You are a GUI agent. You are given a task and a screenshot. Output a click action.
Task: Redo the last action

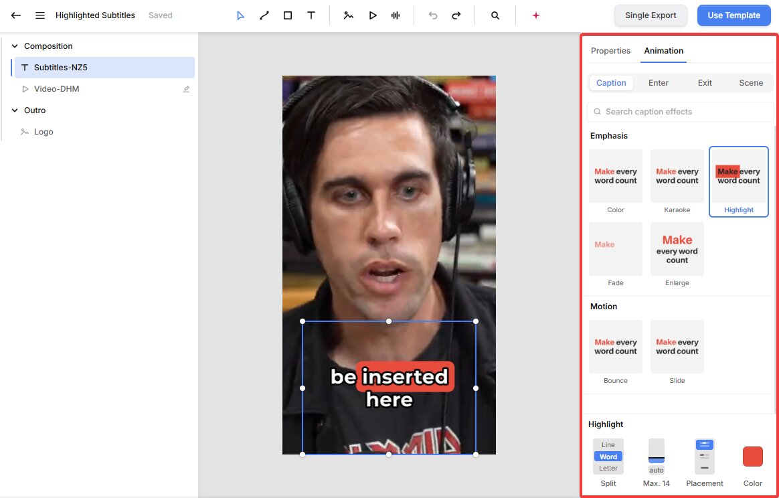(456, 15)
